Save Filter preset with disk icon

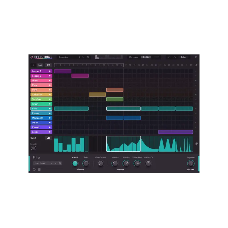point(60,163)
